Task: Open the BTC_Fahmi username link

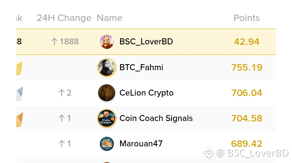Action: click(142, 67)
